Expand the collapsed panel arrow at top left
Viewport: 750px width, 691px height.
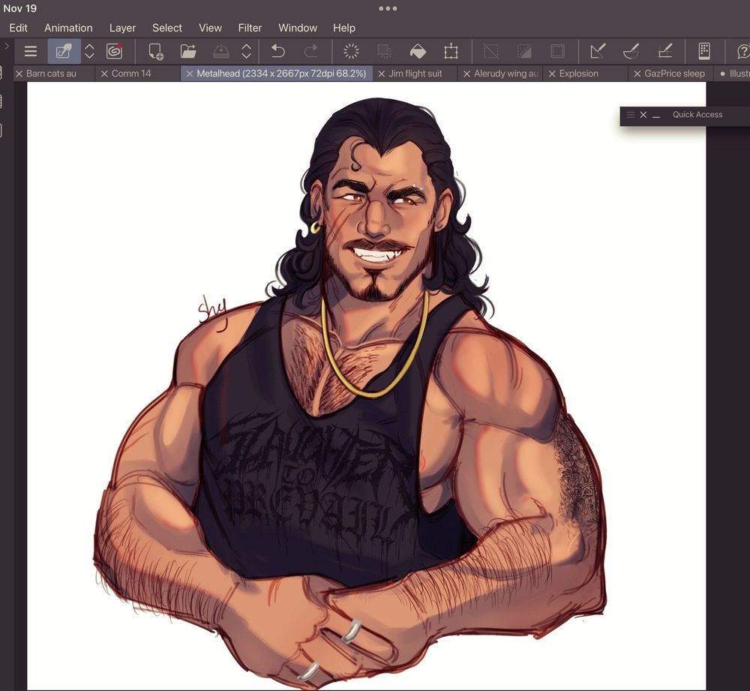[x=6, y=47]
